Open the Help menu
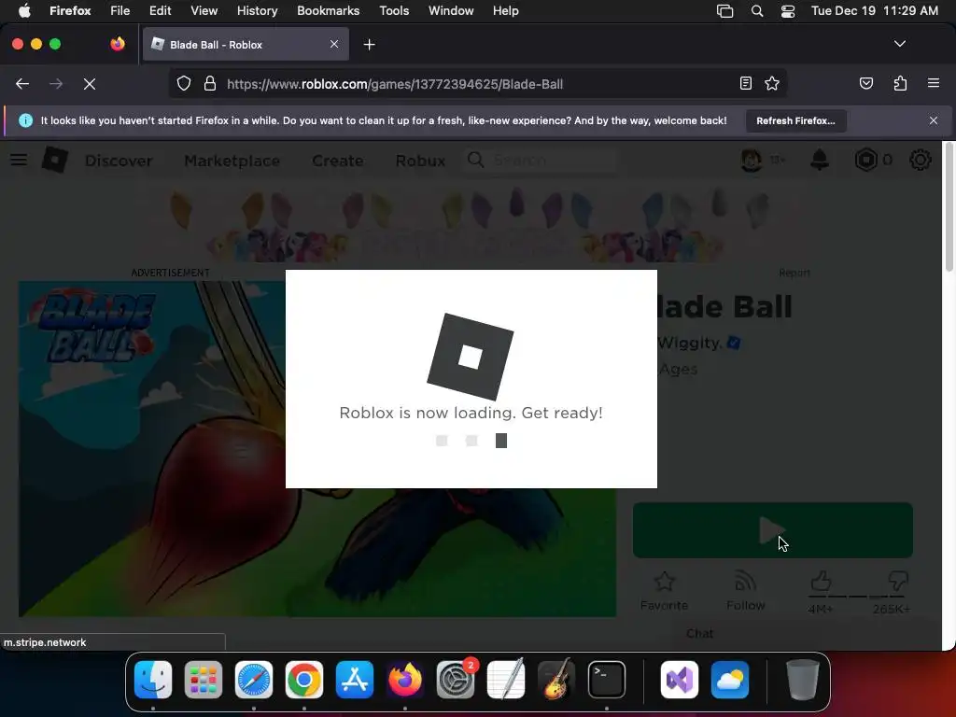956x717 pixels. tap(506, 10)
